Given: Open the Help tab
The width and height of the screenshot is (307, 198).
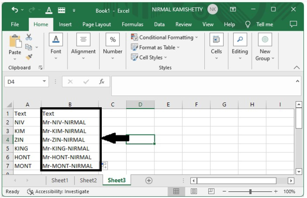Looking at the screenshot, I should click(229, 25).
